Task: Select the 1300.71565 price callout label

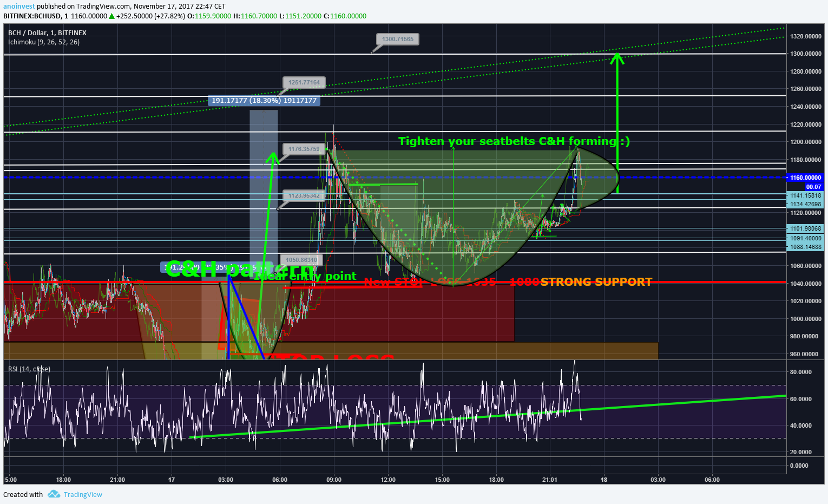Action: point(398,39)
